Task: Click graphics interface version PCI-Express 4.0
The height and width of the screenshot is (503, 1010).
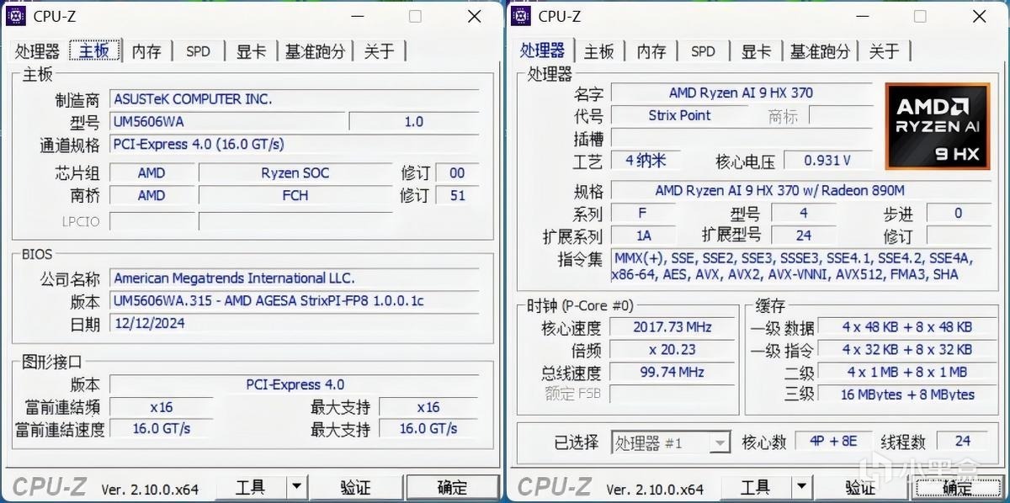Action: click(295, 384)
